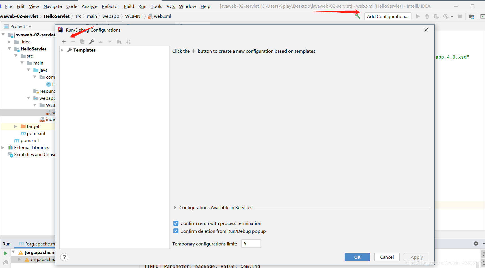The height and width of the screenshot is (268, 485).
Task: Click the Sort Configurations icon
Action: pyautogui.click(x=128, y=42)
